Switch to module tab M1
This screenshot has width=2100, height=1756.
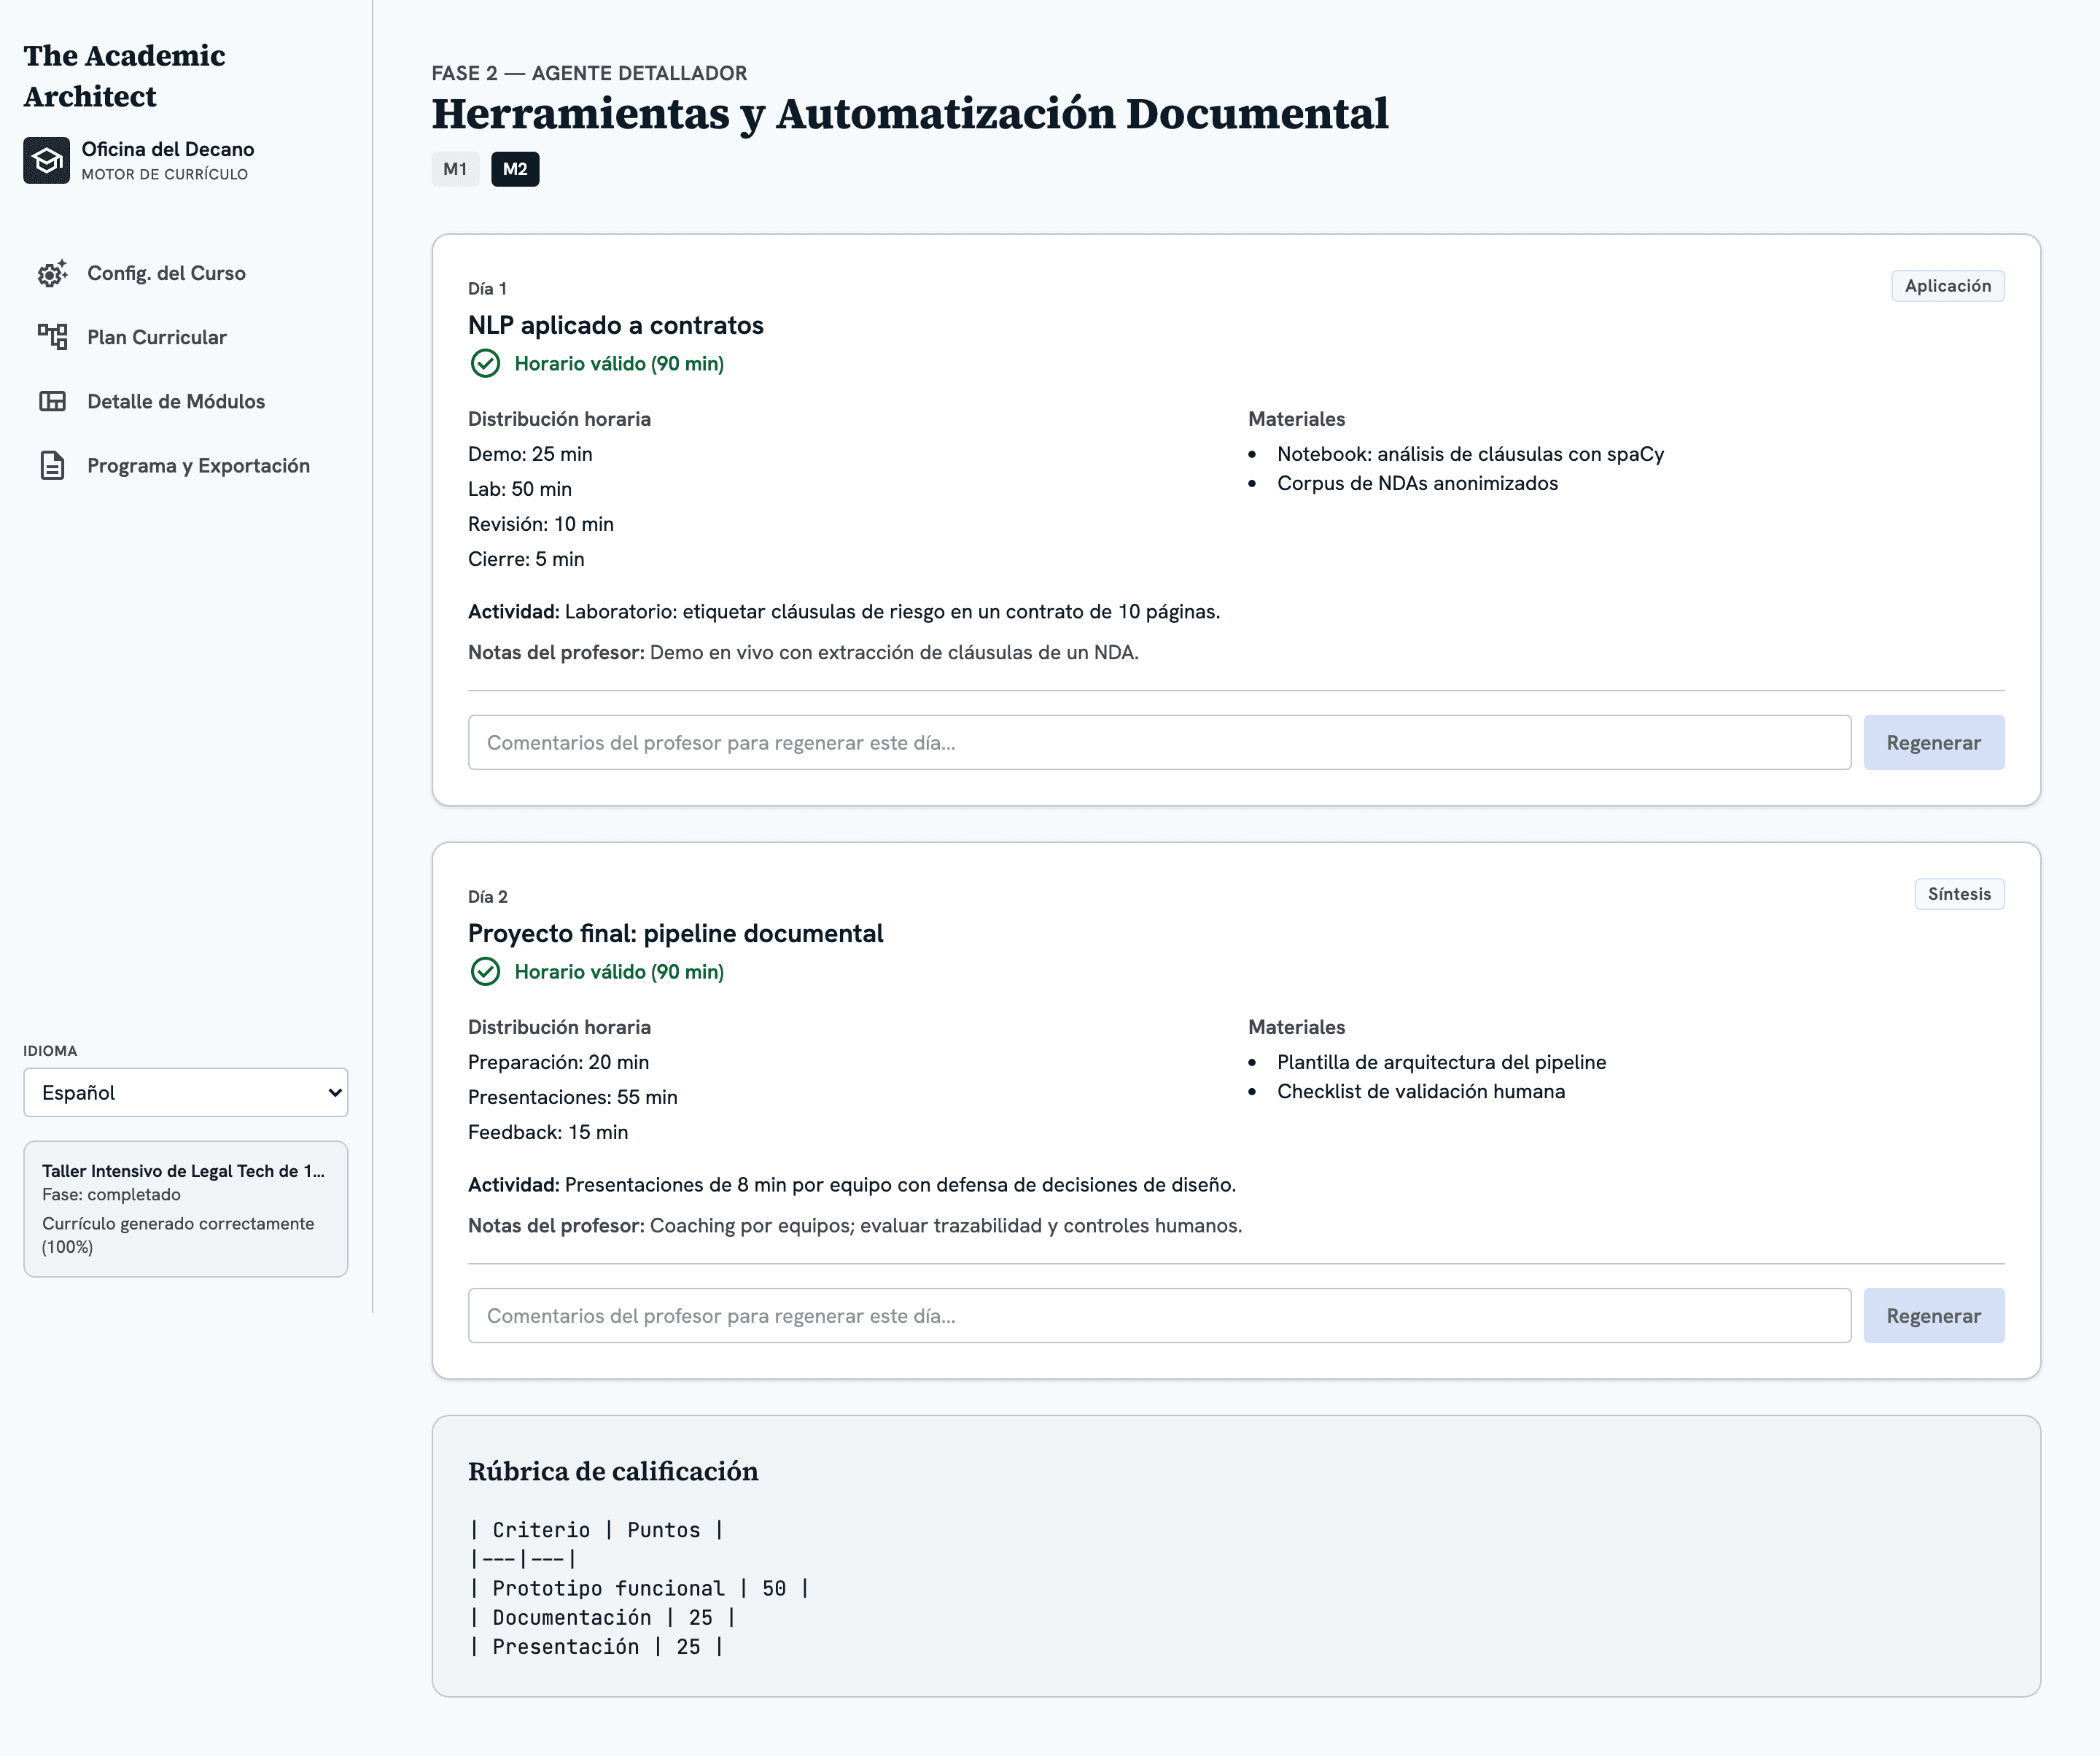[x=455, y=169]
